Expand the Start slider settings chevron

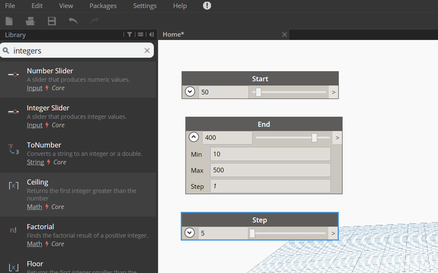coord(190,92)
